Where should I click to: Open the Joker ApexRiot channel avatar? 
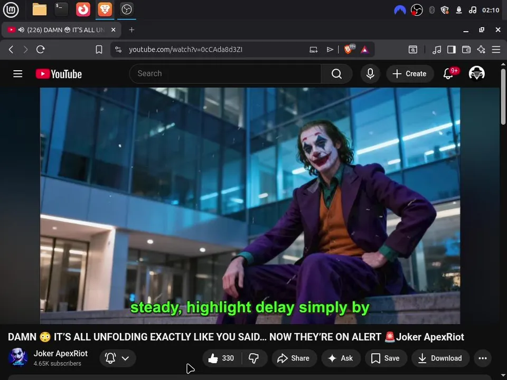coord(18,357)
